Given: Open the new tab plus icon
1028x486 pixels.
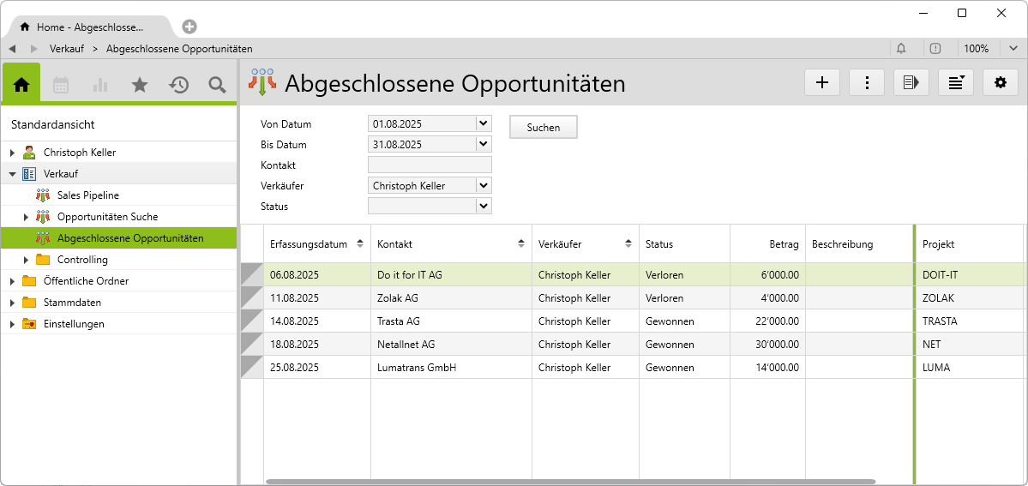Looking at the screenshot, I should 189,27.
